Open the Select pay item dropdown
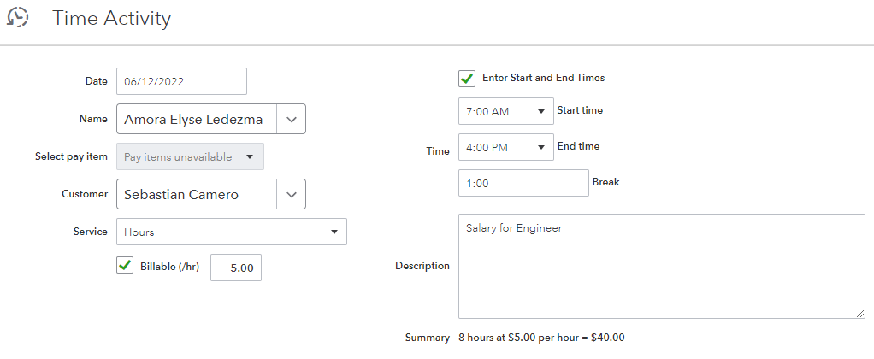Image resolution: width=874 pixels, height=359 pixels. pos(190,157)
